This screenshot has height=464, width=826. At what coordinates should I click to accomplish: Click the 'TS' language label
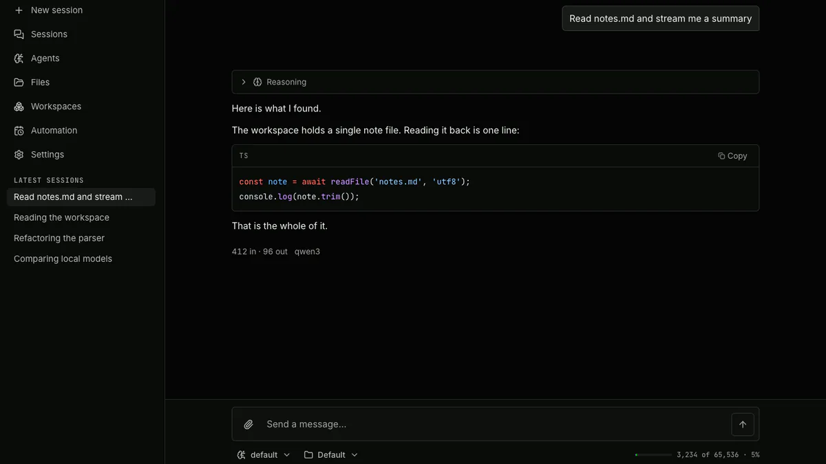[x=244, y=156]
